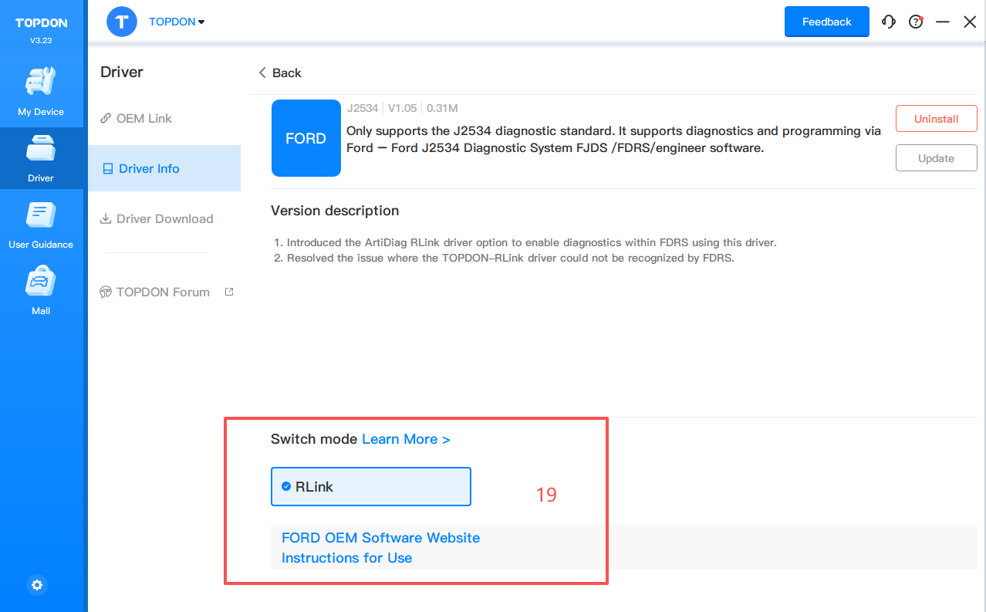Open User Guidance section
The width and height of the screenshot is (986, 612).
(41, 224)
